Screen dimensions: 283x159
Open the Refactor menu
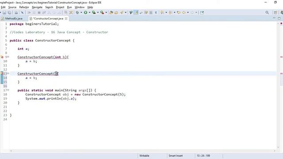tap(24, 7)
